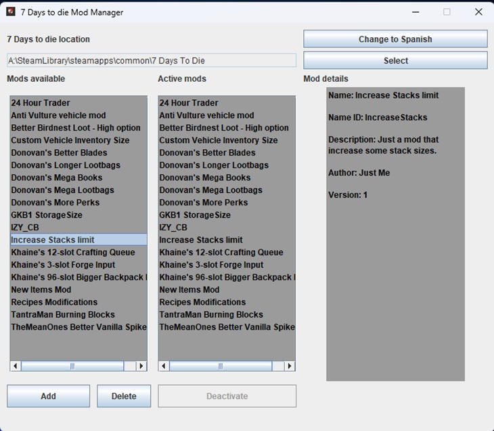The image size is (494, 431).
Task: Close the Mod Manager window
Action: pos(478,12)
